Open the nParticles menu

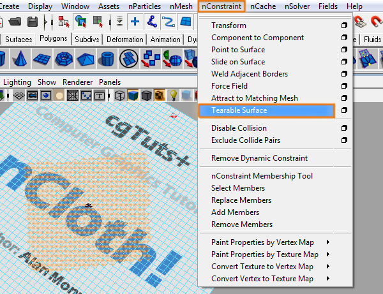[144, 6]
